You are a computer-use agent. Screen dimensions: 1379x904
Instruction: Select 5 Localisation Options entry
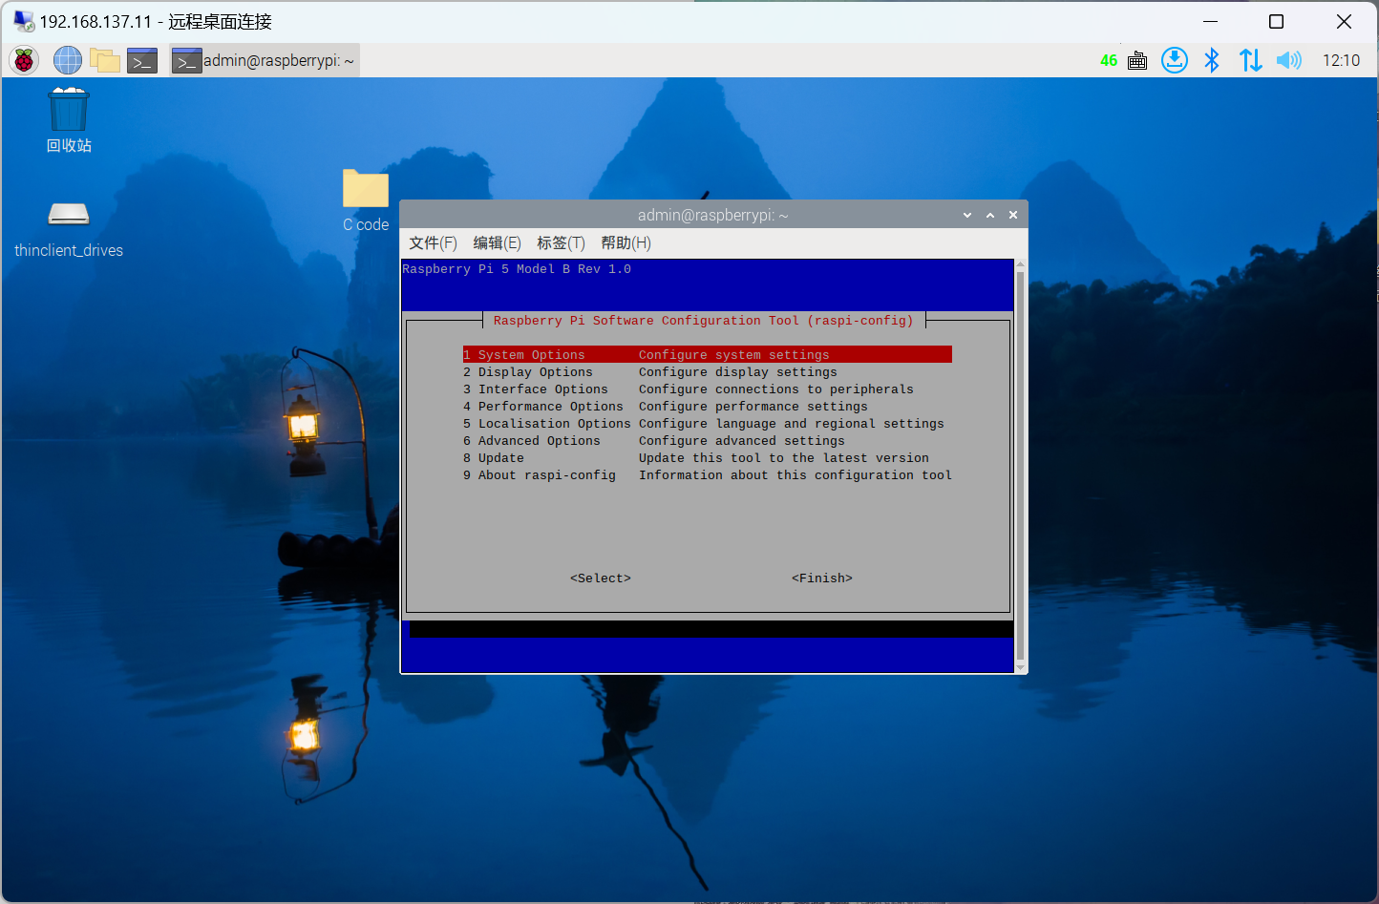[708, 423]
